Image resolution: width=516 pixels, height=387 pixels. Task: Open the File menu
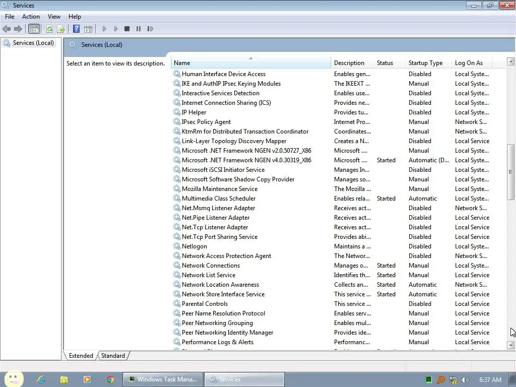coord(10,17)
